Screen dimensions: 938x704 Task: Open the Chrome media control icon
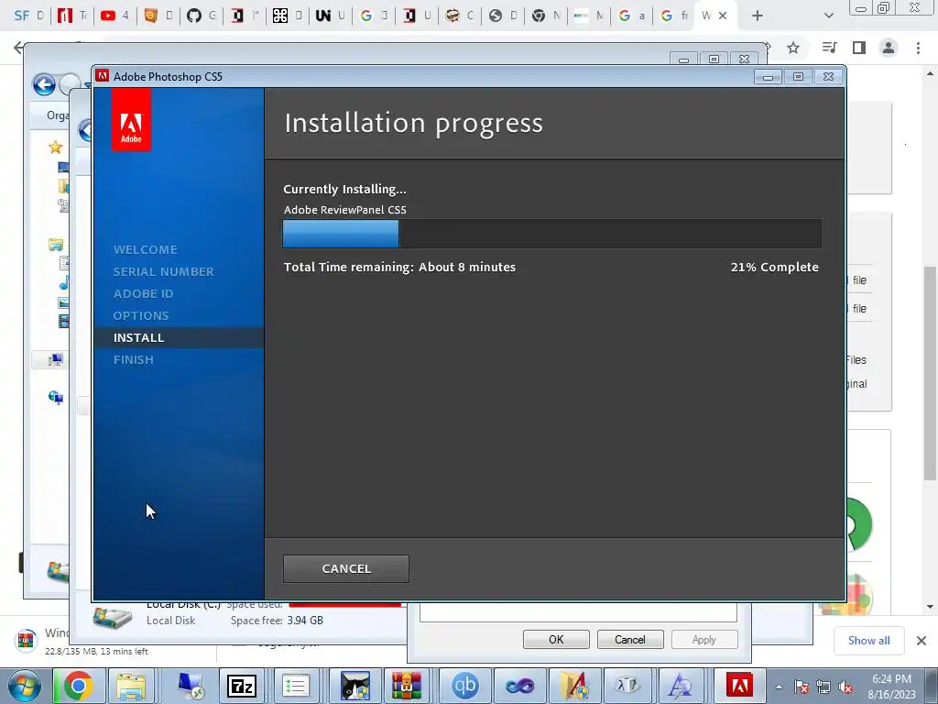[829, 48]
